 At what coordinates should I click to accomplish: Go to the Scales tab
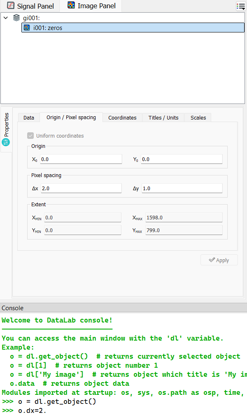click(x=198, y=117)
